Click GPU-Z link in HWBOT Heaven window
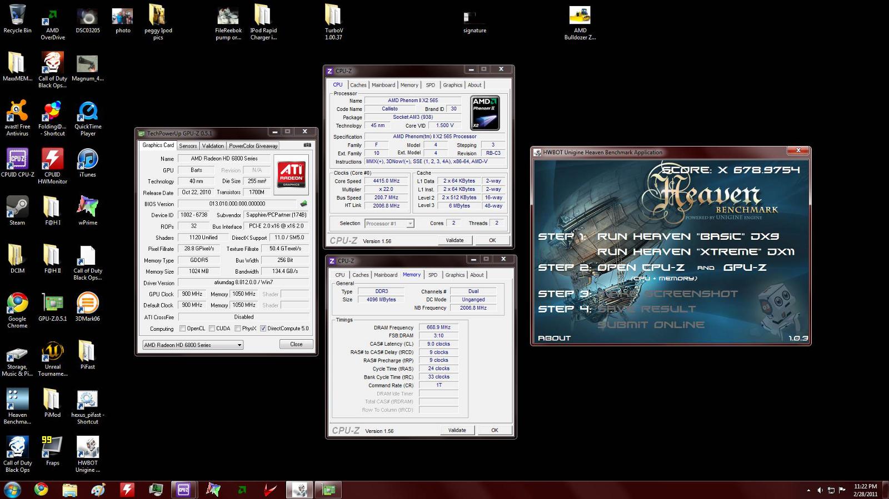 coord(745,268)
